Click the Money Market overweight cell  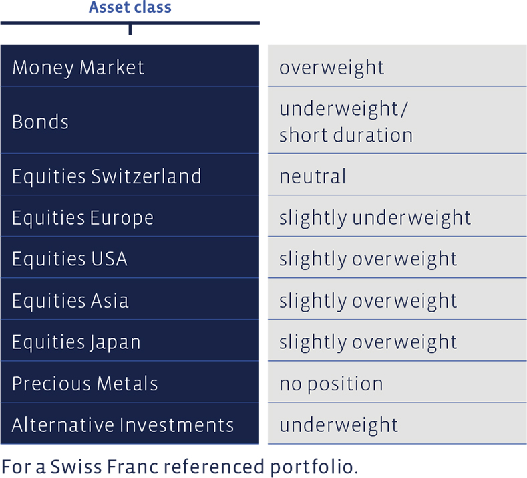click(397, 66)
